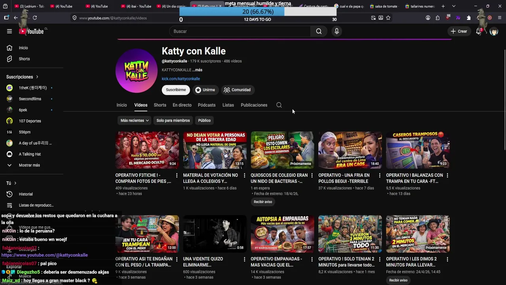Image resolution: width=506 pixels, height=285 pixels.
Task: Click the Buscar search field
Action: pos(240,31)
